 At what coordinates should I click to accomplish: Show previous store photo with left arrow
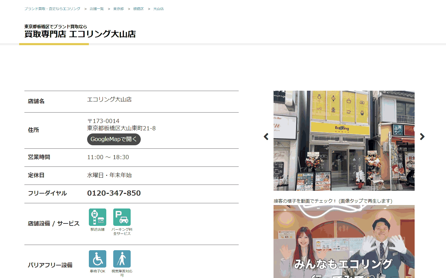266,137
